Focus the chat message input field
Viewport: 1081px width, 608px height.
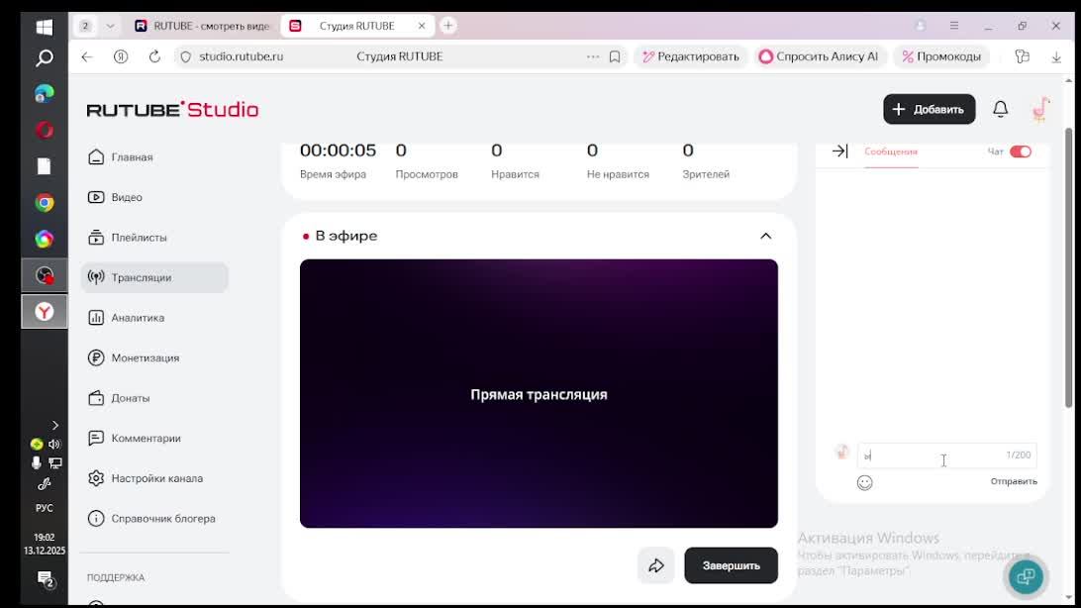946,455
